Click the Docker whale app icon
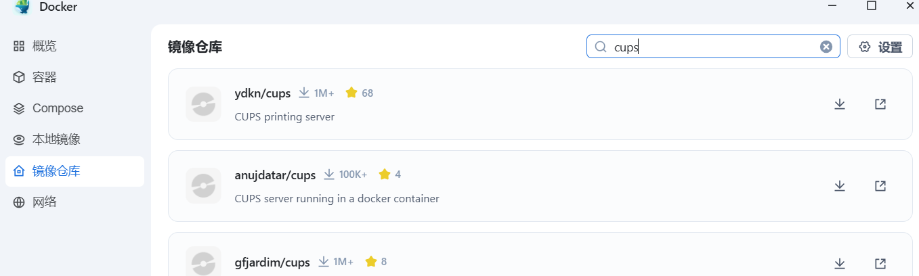The width and height of the screenshot is (919, 276). point(23,7)
